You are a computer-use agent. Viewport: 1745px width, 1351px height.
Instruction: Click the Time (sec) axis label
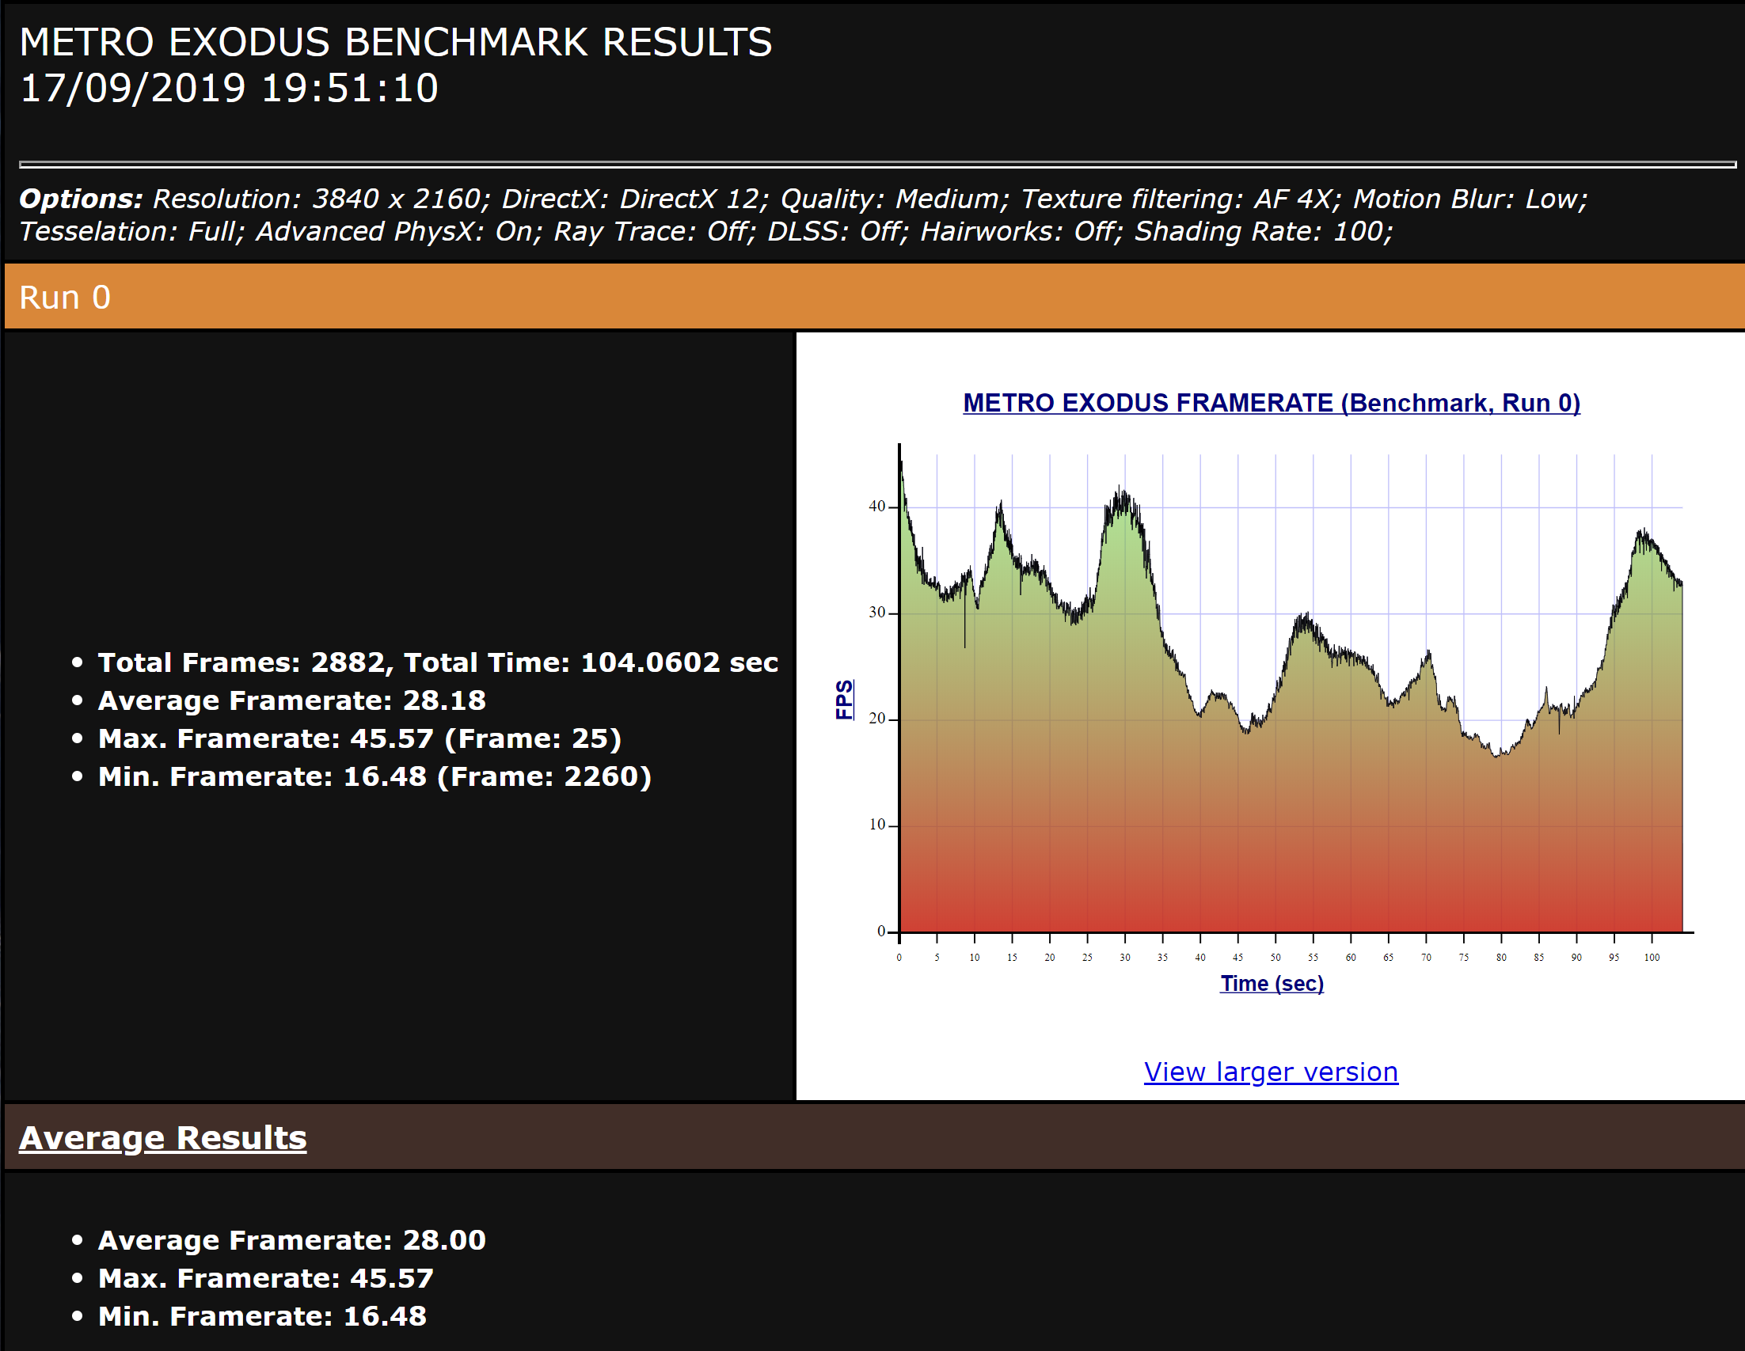[x=1272, y=984]
